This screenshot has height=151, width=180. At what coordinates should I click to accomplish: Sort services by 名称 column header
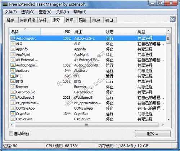(25, 32)
